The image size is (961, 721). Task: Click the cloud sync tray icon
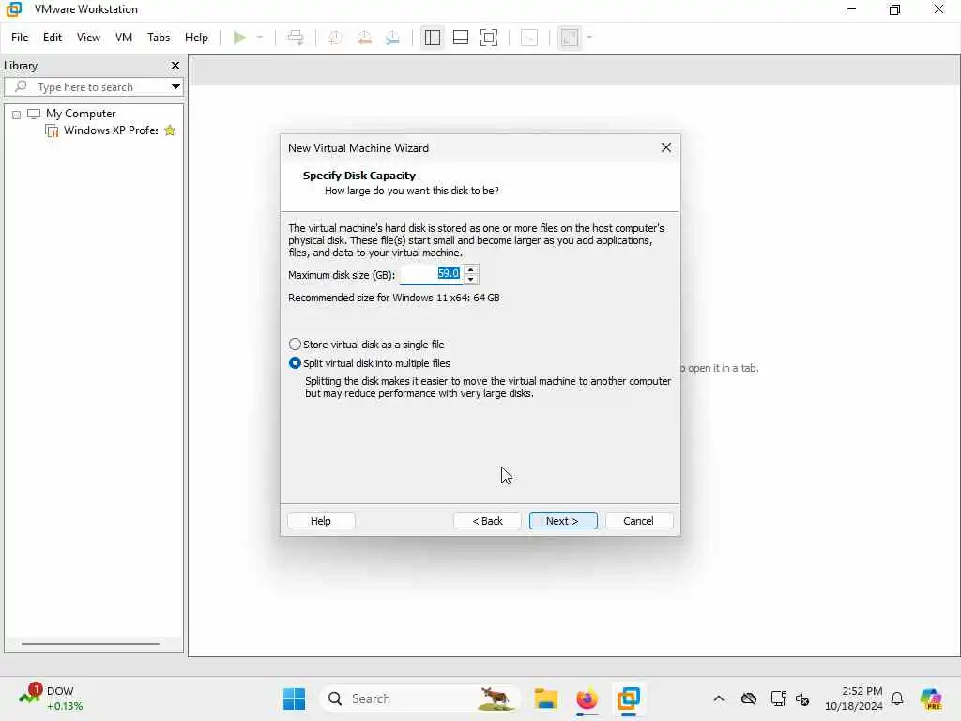(748, 698)
